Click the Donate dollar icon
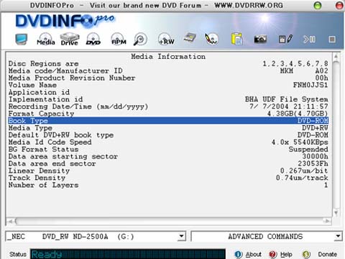 click(x=306, y=254)
